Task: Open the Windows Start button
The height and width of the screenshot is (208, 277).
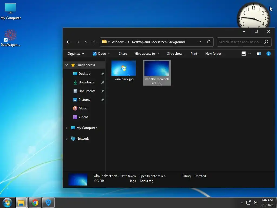Action: coord(7,203)
